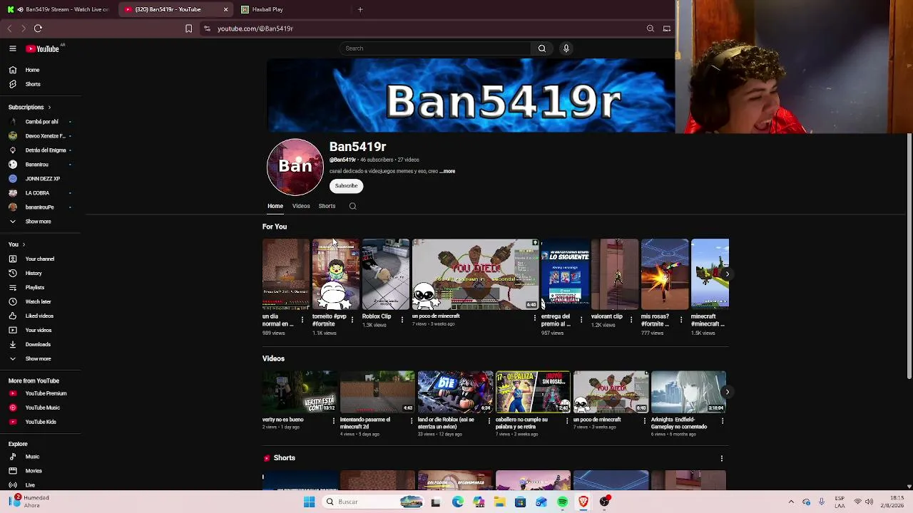913x513 pixels.
Task: Click the browser address bar URL
Action: [x=255, y=28]
